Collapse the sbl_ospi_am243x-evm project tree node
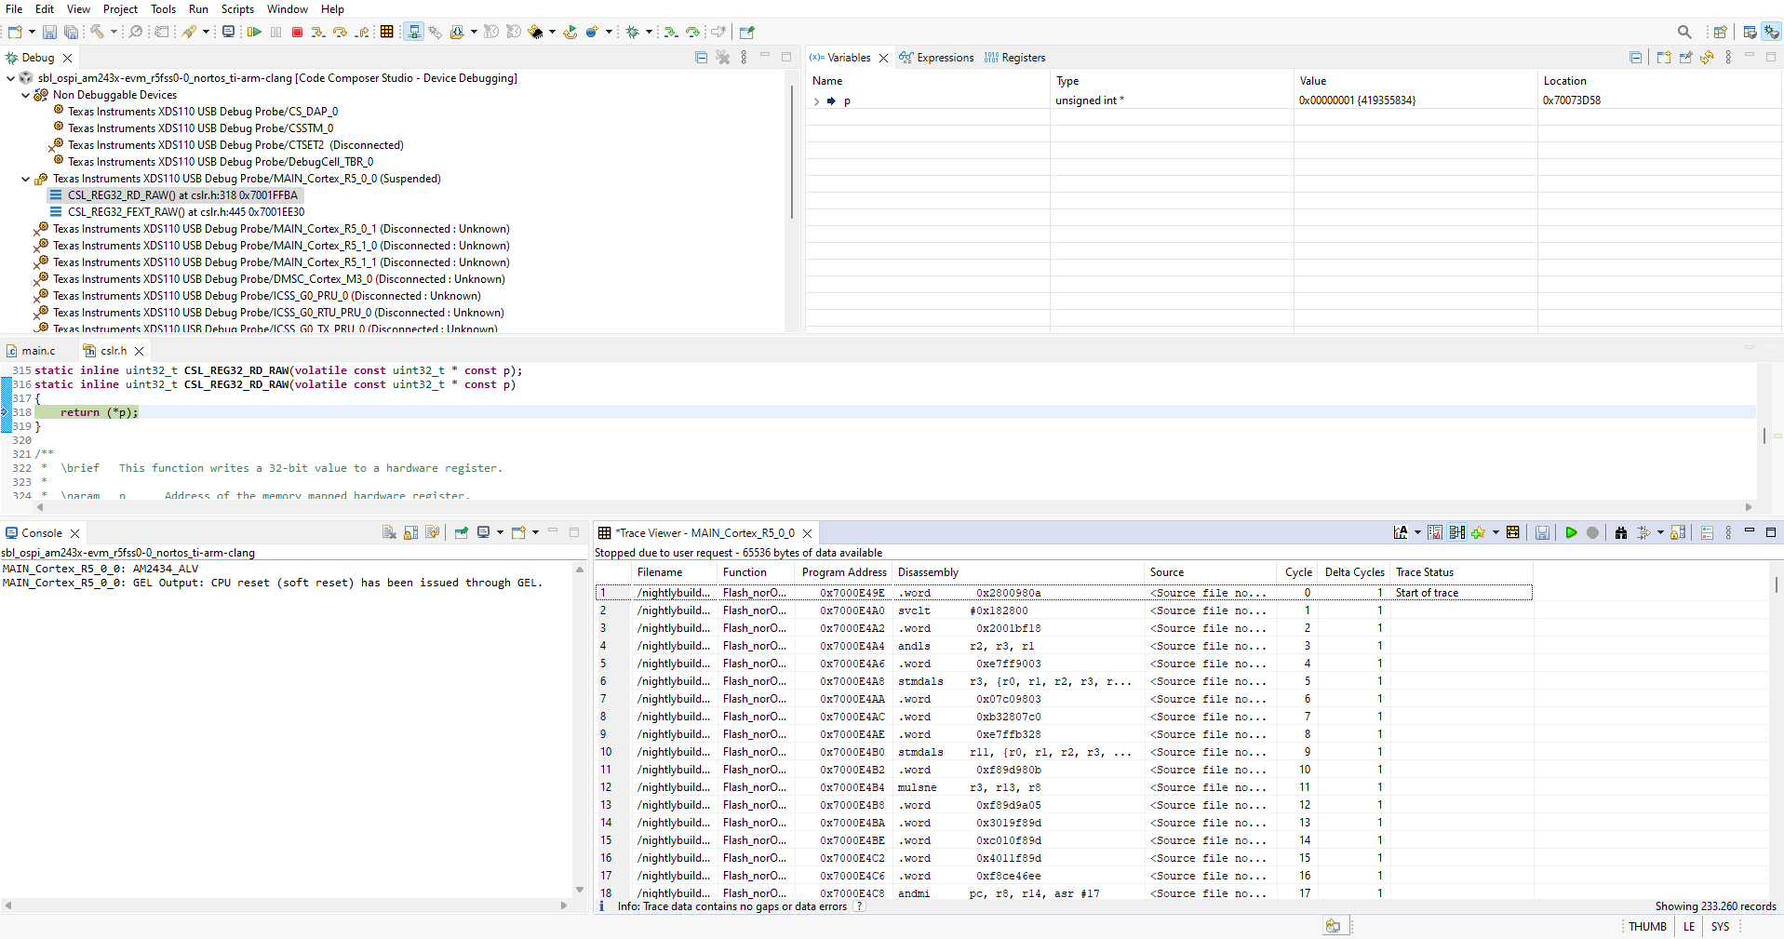This screenshot has width=1784, height=939. tap(10, 78)
